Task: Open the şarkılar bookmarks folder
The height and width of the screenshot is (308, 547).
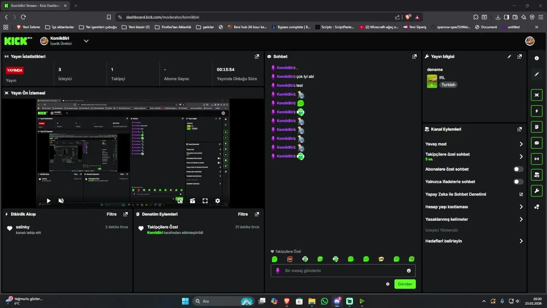Action: [x=205, y=27]
